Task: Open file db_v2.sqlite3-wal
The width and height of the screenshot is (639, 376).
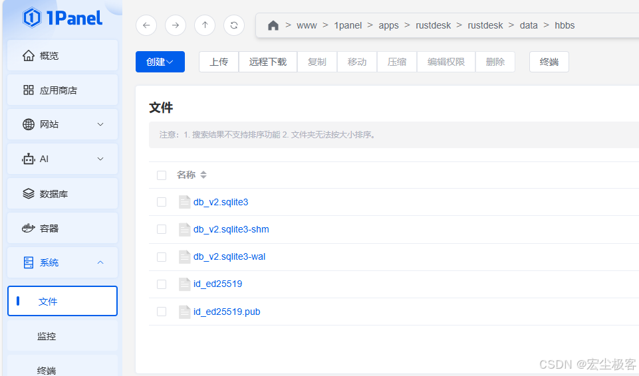Action: point(229,257)
